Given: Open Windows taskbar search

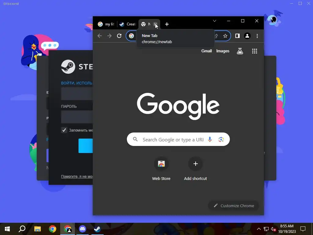Looking at the screenshot, I should tap(22, 229).
